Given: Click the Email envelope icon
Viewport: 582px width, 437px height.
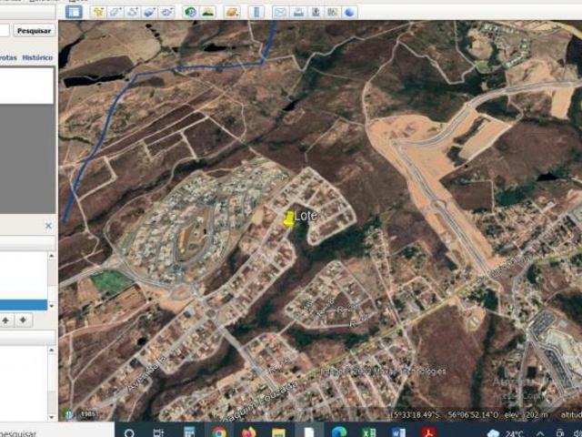Looking at the screenshot, I should pyautogui.click(x=280, y=12).
